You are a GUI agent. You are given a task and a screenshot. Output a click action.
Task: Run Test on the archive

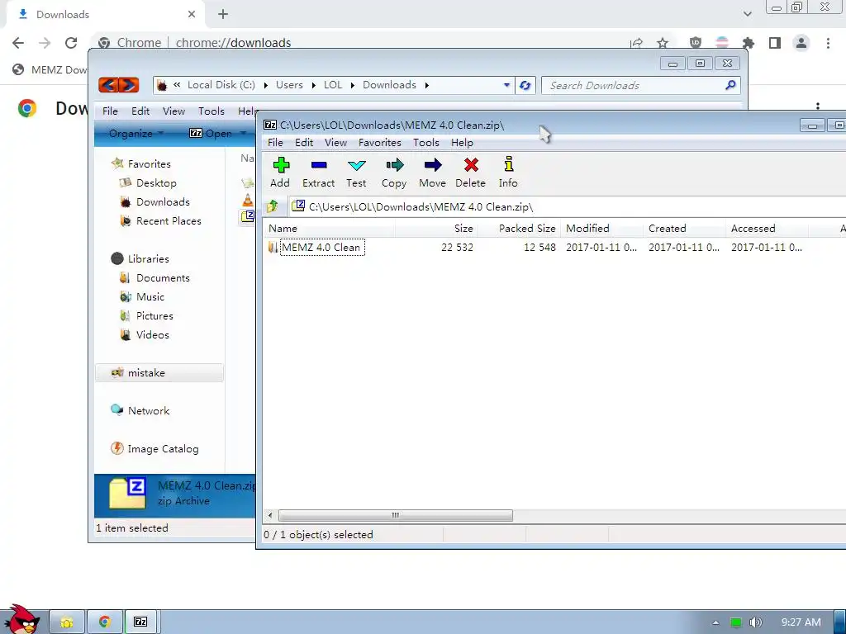coord(356,173)
